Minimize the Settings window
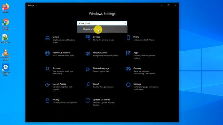 click(x=162, y=5)
